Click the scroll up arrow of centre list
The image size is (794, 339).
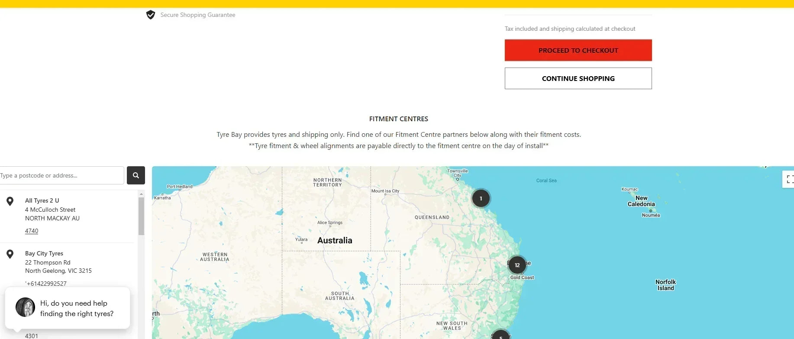pos(141,194)
